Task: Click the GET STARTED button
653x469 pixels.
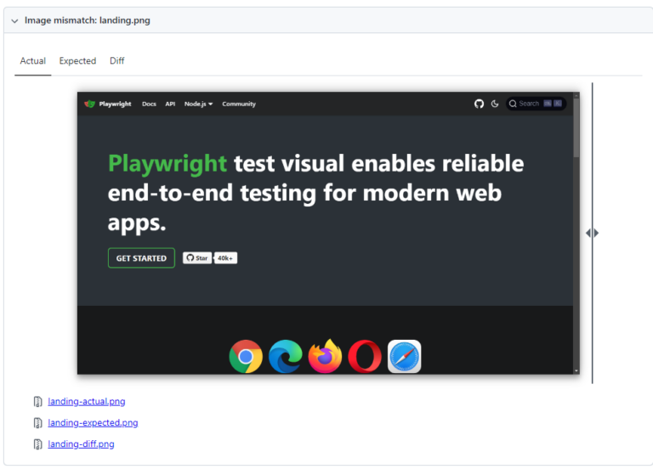Action: [x=141, y=258]
